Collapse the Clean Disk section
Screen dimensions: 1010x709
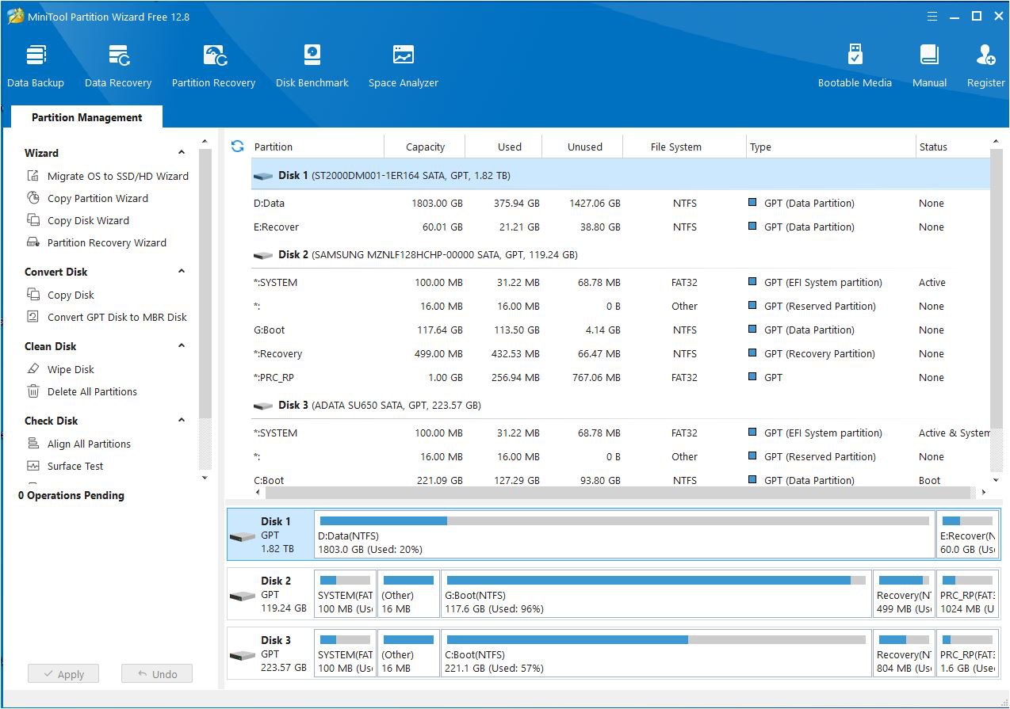pos(182,346)
